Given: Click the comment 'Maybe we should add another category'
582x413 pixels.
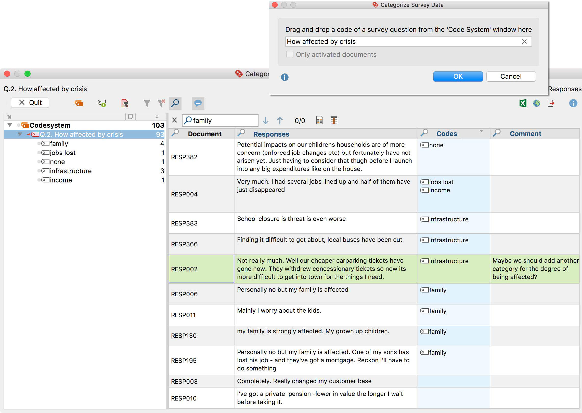Looking at the screenshot, I should pos(535,269).
